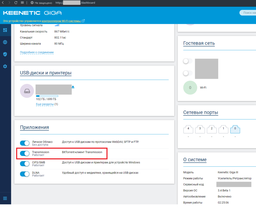Eject the USB disk with the eject icon
Image resolution: width=256 pixels, height=210 pixels.
(73, 87)
